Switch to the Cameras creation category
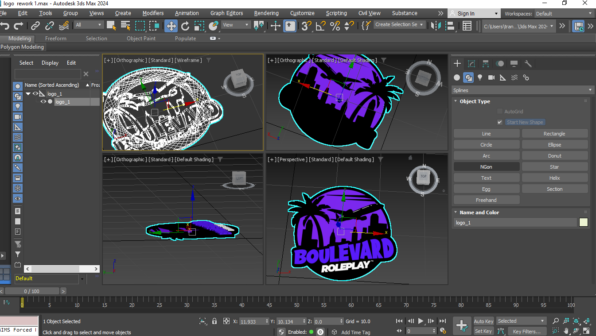Screen dimensions: 596x336 [x=491, y=77]
